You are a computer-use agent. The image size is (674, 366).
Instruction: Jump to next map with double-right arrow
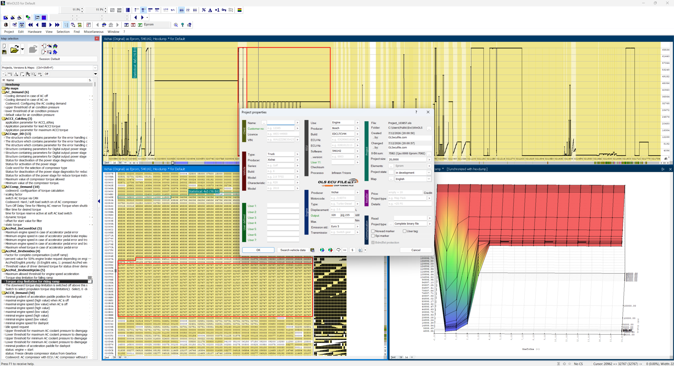pos(57,25)
